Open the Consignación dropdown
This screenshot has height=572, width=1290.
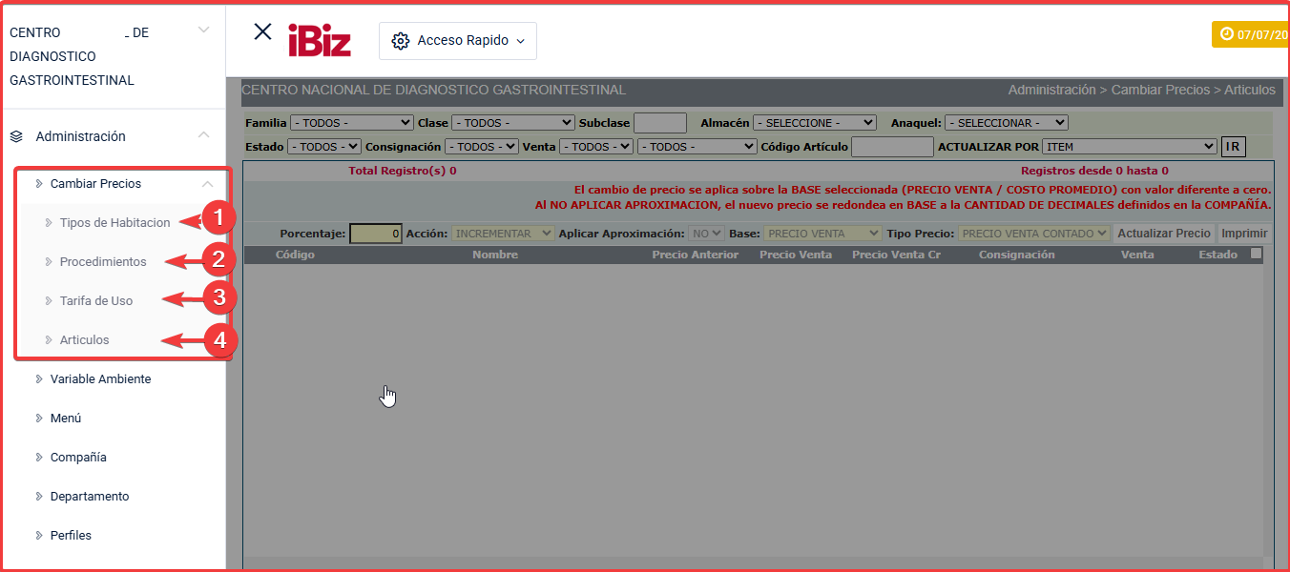click(482, 147)
